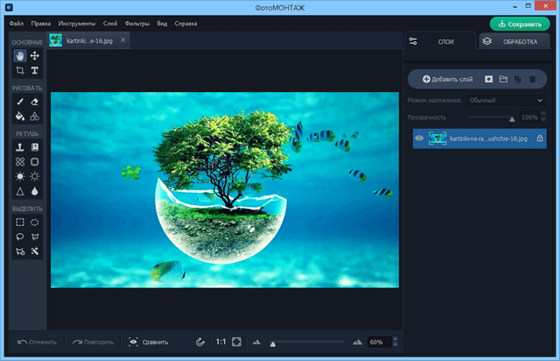Toggle the lock on the kartinki layer
This screenshot has height=361, width=560.
coord(539,138)
